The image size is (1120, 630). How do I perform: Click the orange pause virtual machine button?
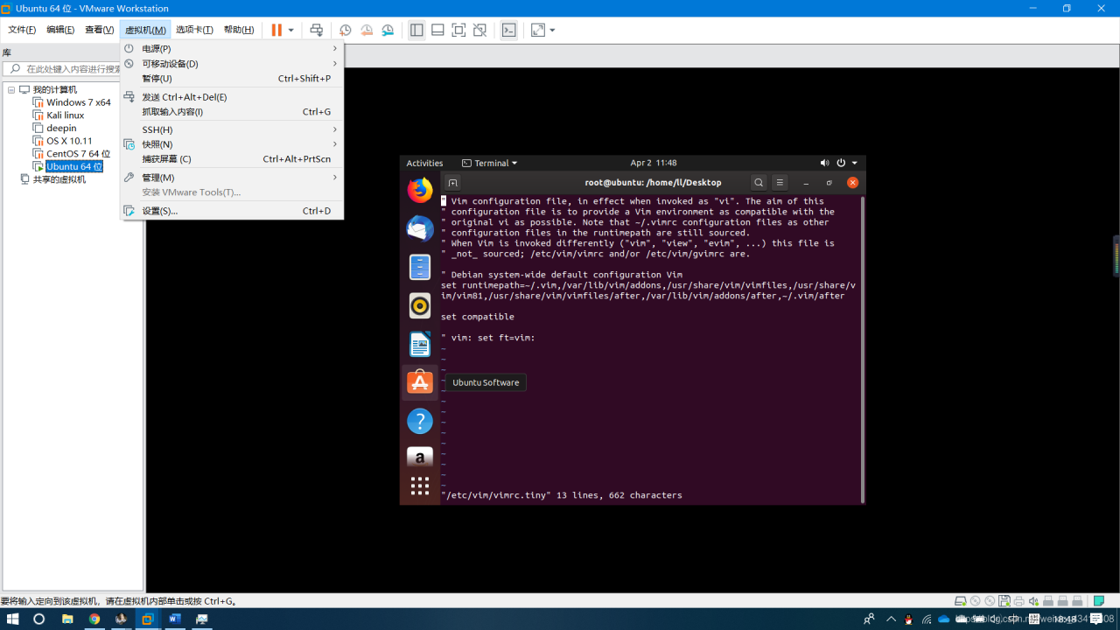pos(276,30)
